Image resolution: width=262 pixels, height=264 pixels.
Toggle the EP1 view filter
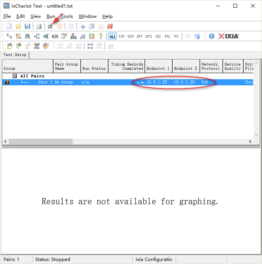click(140, 36)
